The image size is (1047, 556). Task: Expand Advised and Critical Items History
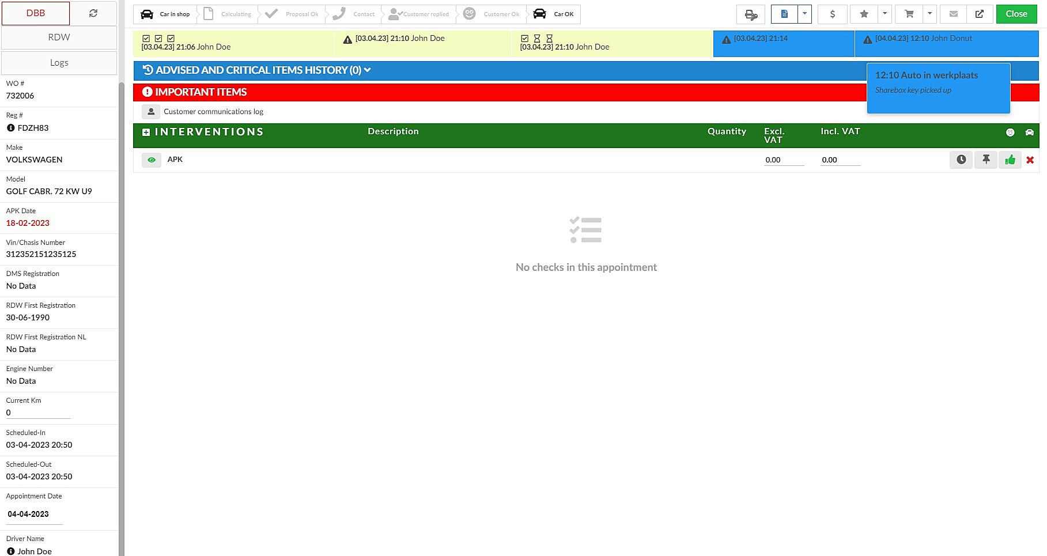256,70
